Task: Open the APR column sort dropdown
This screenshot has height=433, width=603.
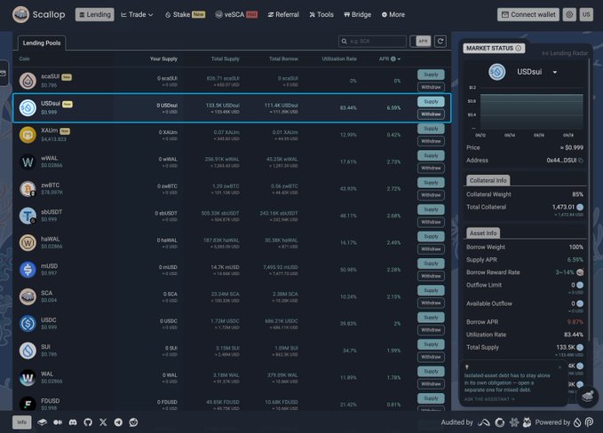Action: 390,59
